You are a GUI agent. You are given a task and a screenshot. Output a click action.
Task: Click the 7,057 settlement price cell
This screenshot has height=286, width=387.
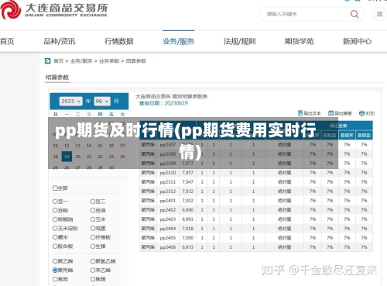[187, 173]
